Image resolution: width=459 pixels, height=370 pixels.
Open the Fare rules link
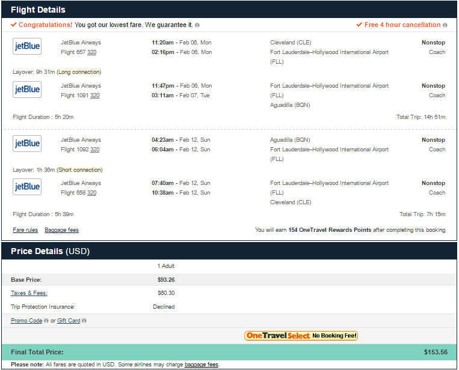[x=25, y=230]
